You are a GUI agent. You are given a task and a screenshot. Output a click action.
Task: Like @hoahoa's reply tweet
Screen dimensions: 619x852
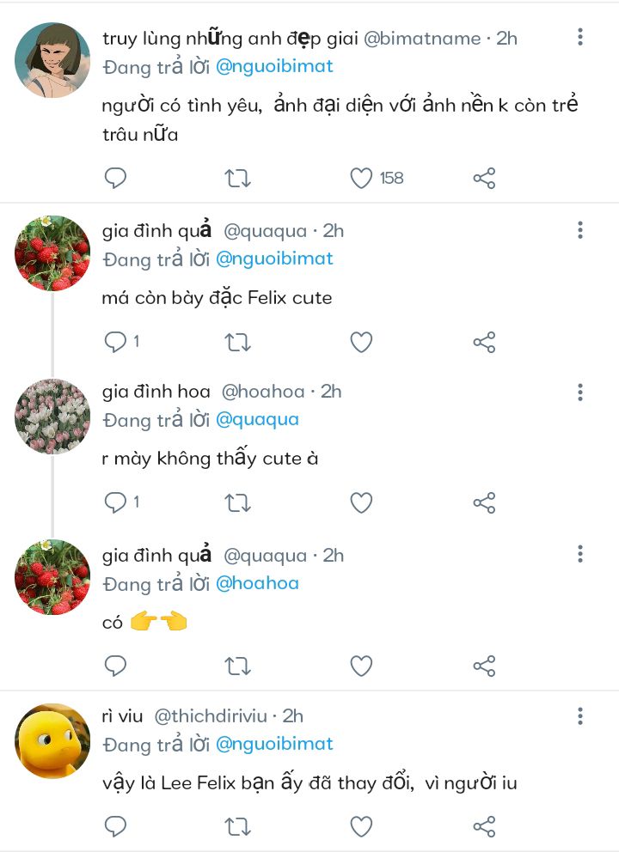point(362,503)
